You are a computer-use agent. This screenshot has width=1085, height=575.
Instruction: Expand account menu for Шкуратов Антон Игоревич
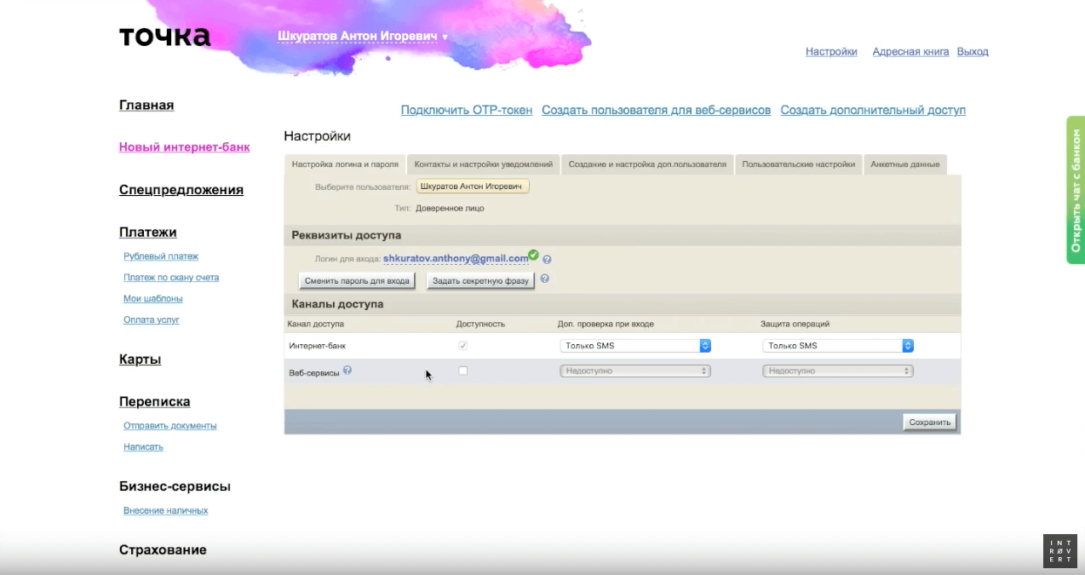[x=362, y=37]
